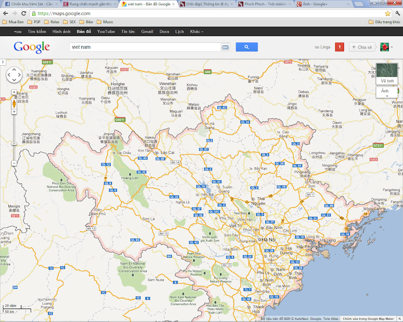Zoom in with the plus button
The width and height of the screenshot is (403, 322).
(x=14, y=111)
